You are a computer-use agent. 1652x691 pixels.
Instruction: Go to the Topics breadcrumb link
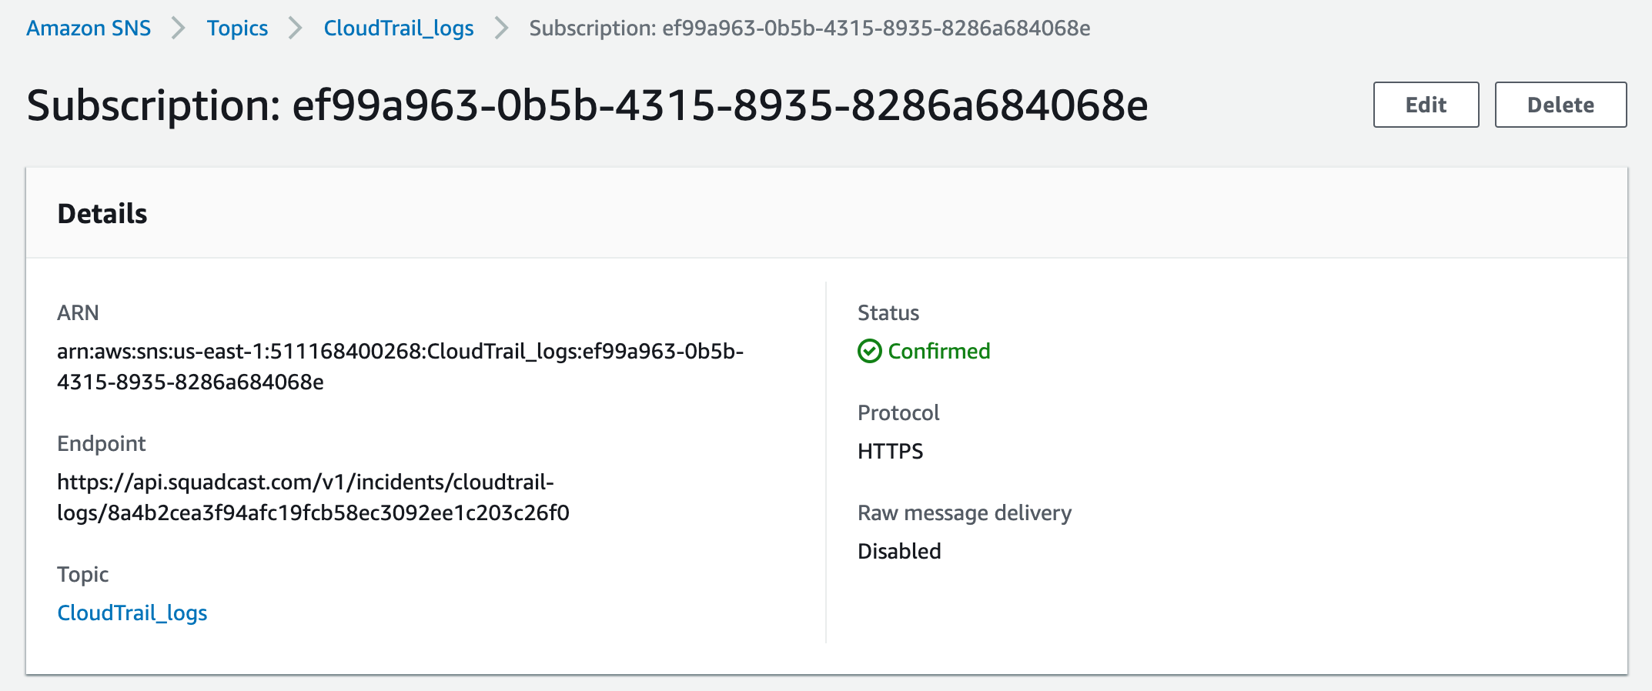(237, 28)
